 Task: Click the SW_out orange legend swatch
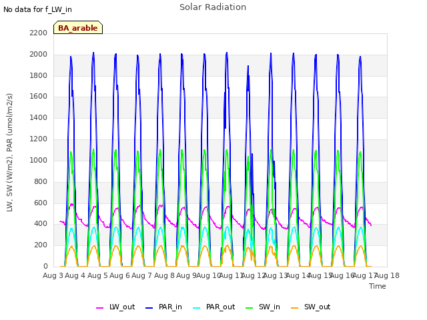coord(295,308)
